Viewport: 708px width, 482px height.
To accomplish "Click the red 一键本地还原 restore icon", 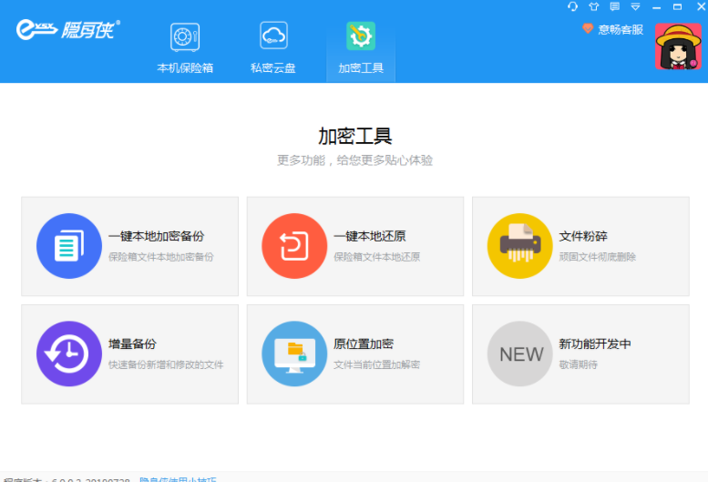I will pos(294,246).
